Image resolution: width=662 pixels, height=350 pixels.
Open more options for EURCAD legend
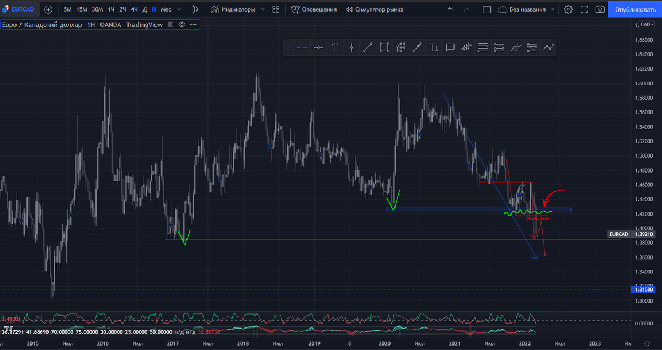tap(193, 25)
